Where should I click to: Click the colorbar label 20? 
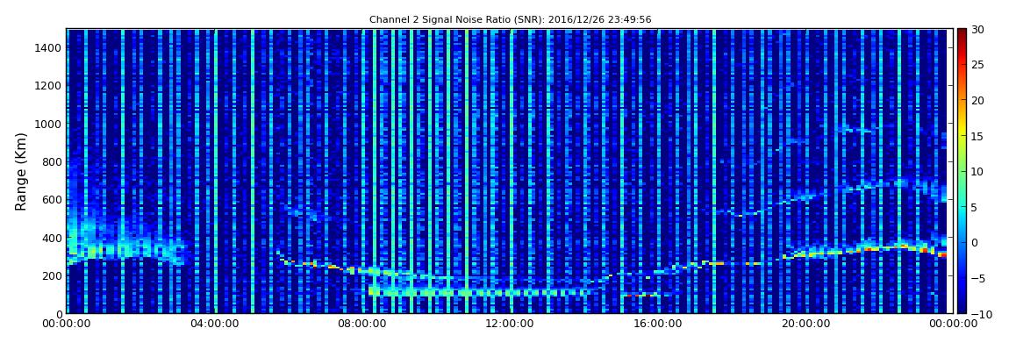(977, 100)
